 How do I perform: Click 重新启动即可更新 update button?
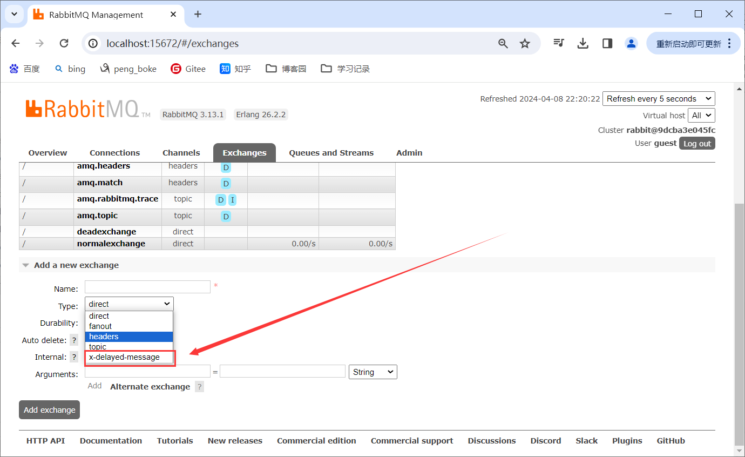click(688, 44)
